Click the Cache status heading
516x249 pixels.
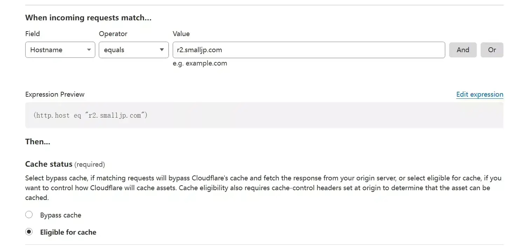click(x=49, y=164)
